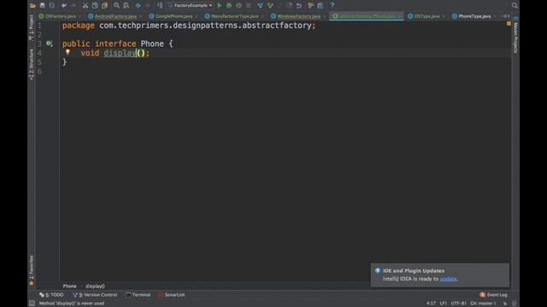Image resolution: width=547 pixels, height=307 pixels.
Task: Open the Terminal tool window
Action: point(138,295)
